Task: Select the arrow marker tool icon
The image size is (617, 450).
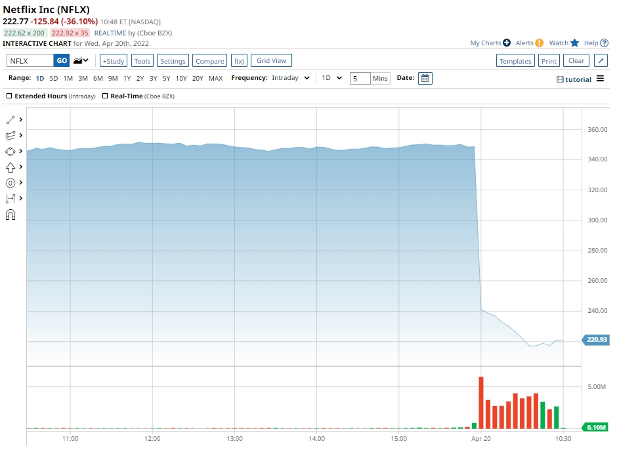Action: (11, 167)
